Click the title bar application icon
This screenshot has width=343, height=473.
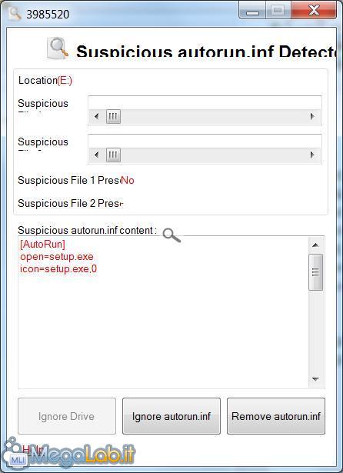pyautogui.click(x=15, y=13)
